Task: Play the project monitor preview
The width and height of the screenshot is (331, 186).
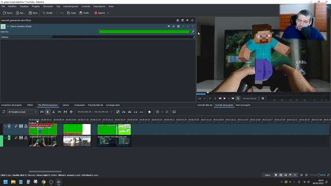Action: click(224, 98)
